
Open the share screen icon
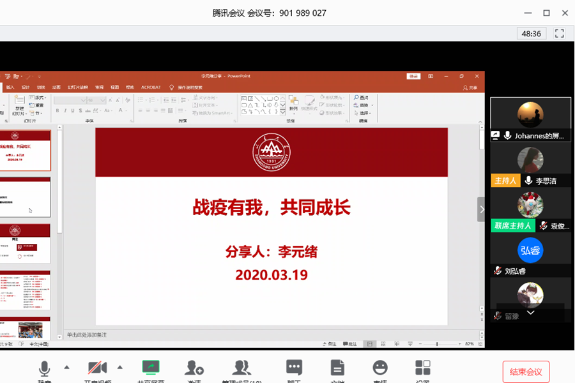[151, 368]
